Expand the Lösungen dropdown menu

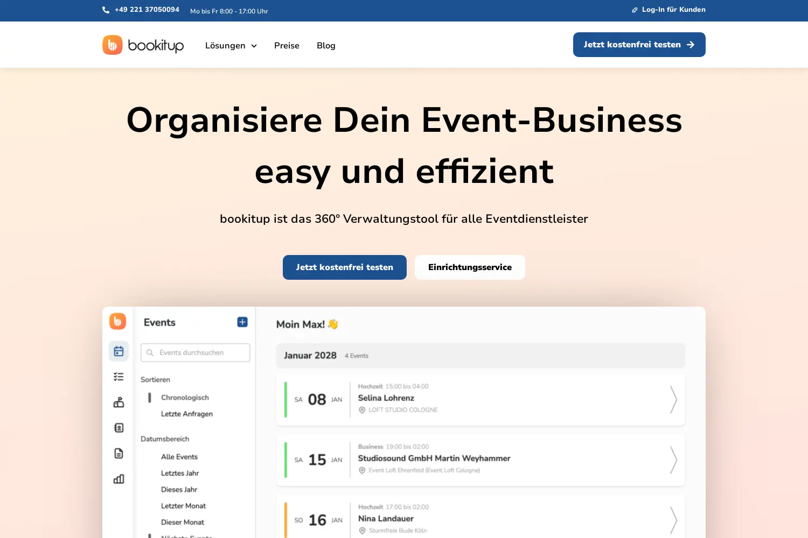(231, 46)
